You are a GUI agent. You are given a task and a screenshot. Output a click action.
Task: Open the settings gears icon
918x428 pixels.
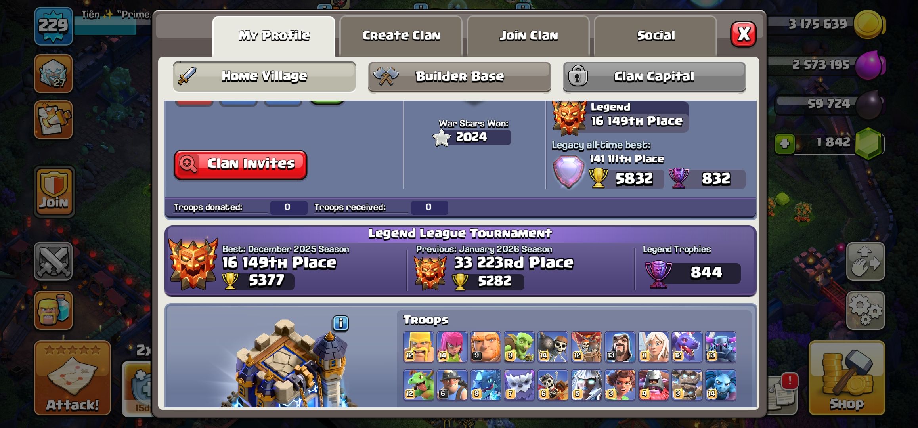[865, 310]
